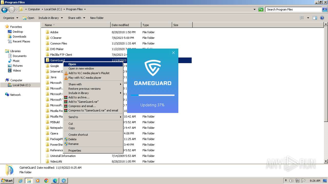Select Add to VLC media player's Playlist
The width and height of the screenshot is (328, 184).
(x=93, y=73)
